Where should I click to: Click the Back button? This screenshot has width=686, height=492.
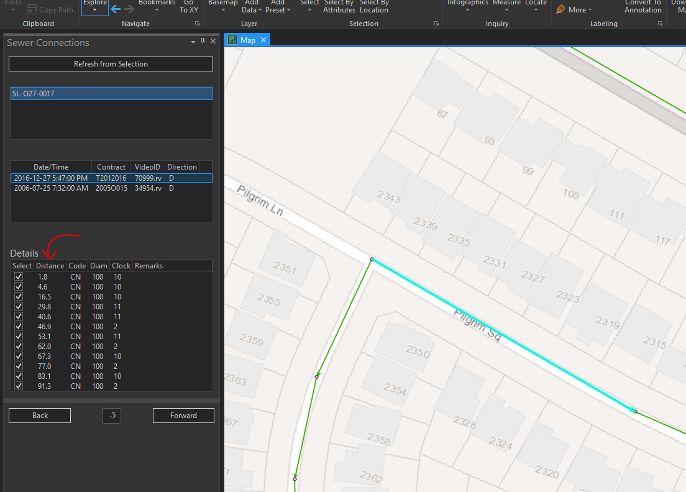[x=40, y=416]
